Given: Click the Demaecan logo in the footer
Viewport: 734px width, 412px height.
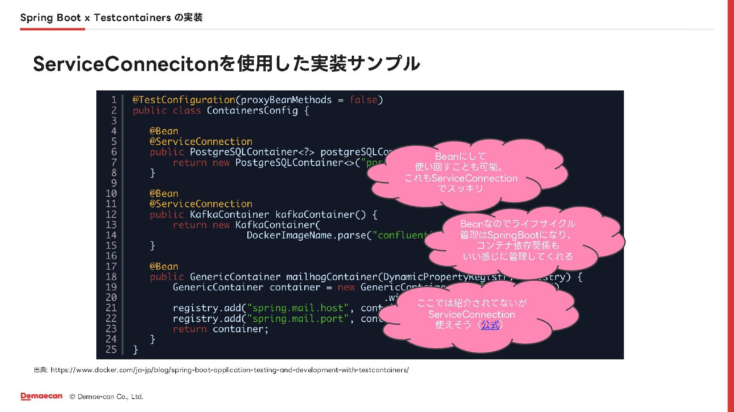Looking at the screenshot, I should point(42,396).
